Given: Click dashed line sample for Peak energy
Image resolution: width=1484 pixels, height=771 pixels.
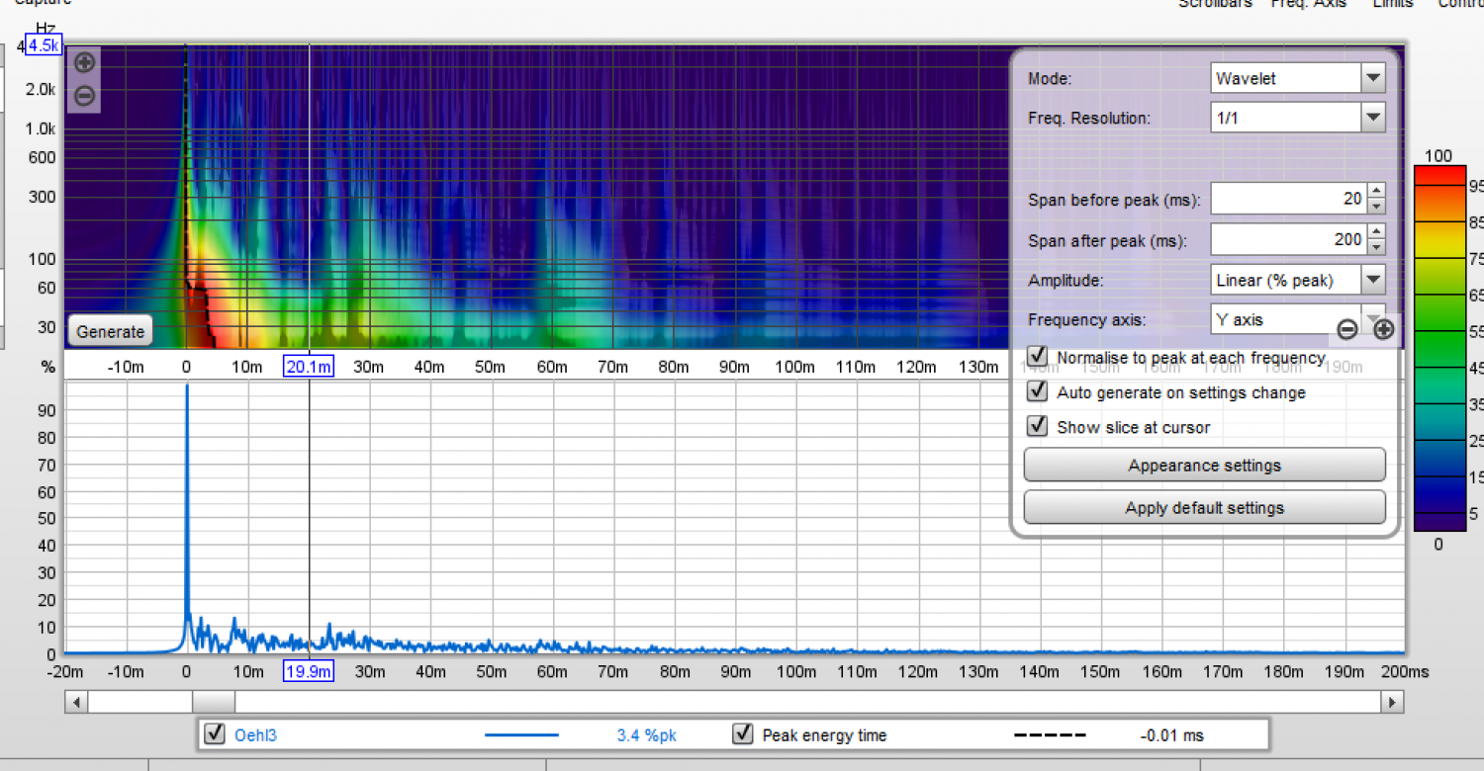Looking at the screenshot, I should click(x=1050, y=735).
